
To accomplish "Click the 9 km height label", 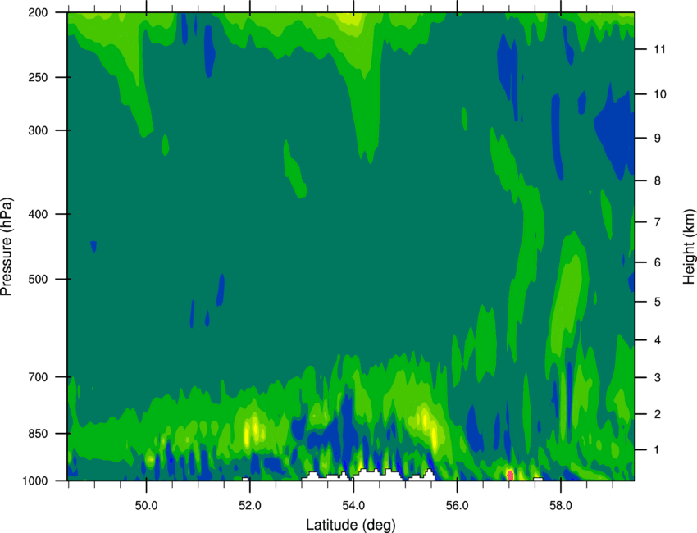I will 658,139.
